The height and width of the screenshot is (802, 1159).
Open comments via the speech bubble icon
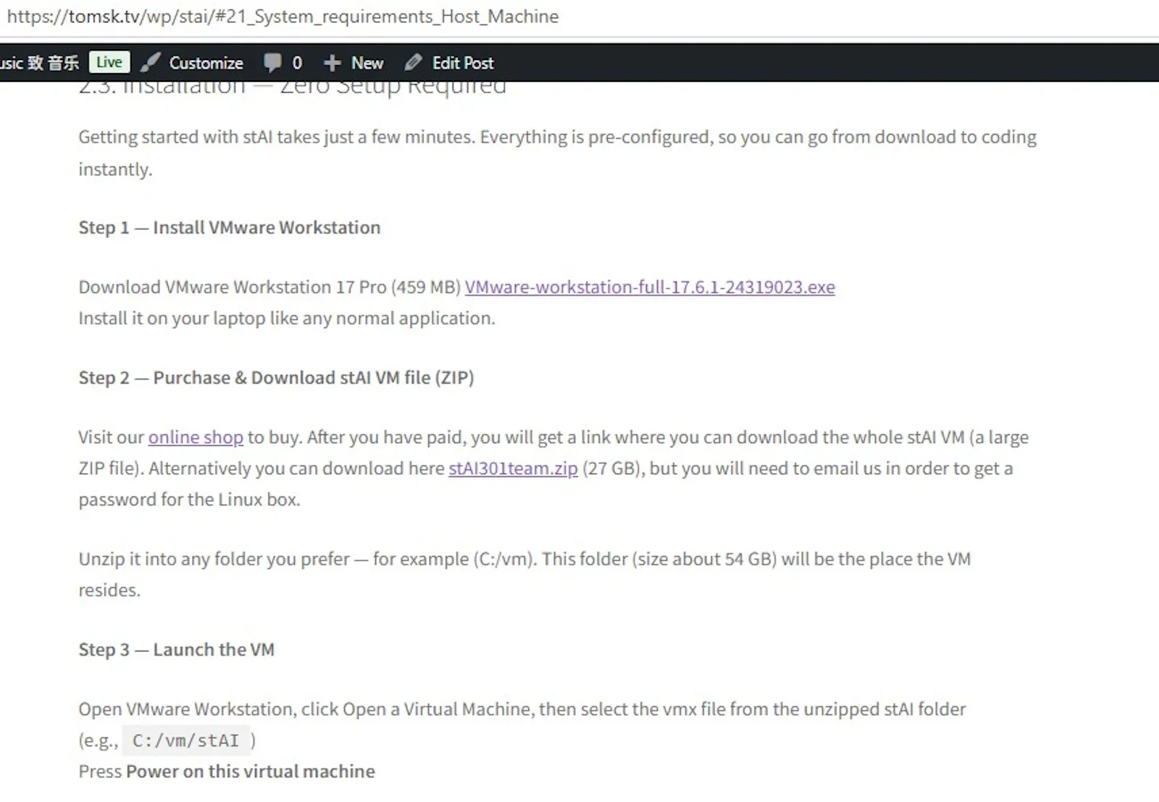pos(272,63)
